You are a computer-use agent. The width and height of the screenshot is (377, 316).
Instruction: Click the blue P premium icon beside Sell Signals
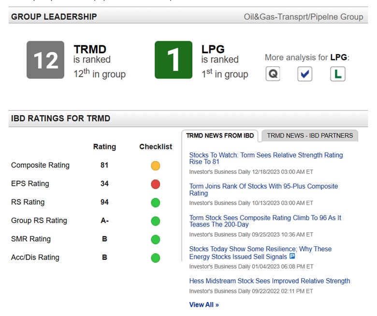pyautogui.click(x=292, y=256)
